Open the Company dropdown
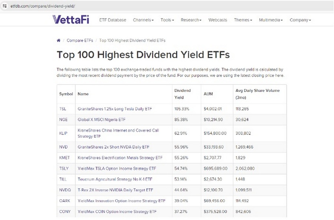 click(299, 20)
